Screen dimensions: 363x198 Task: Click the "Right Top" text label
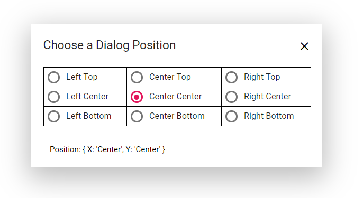pyautogui.click(x=262, y=77)
